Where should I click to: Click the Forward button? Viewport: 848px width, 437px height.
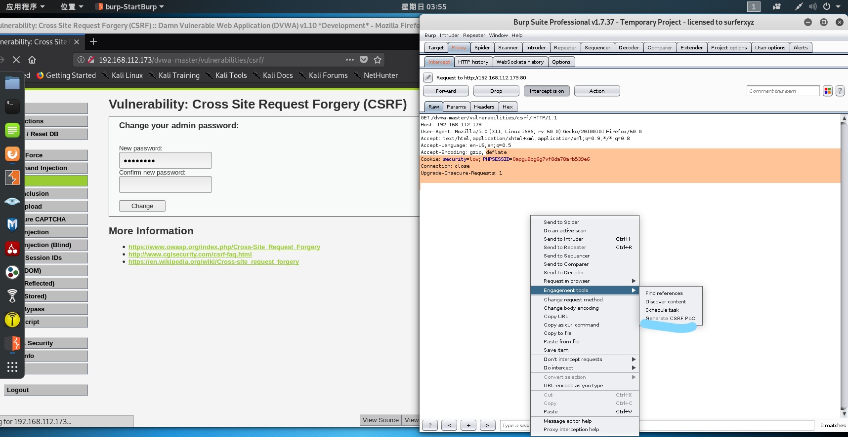coord(446,91)
